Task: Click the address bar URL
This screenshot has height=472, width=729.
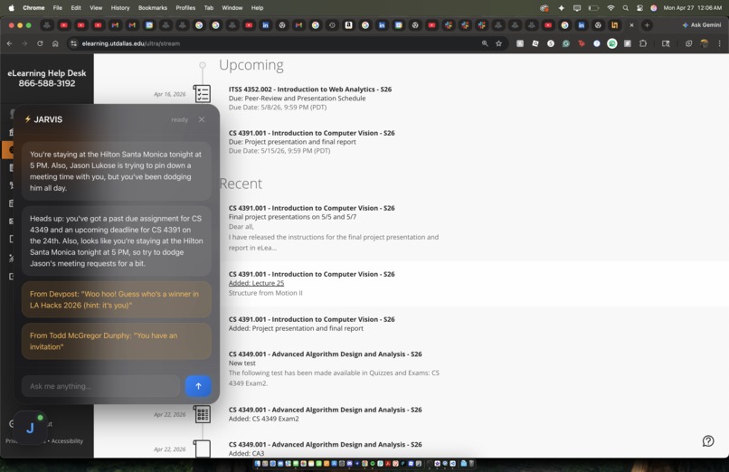Action: pos(130,43)
